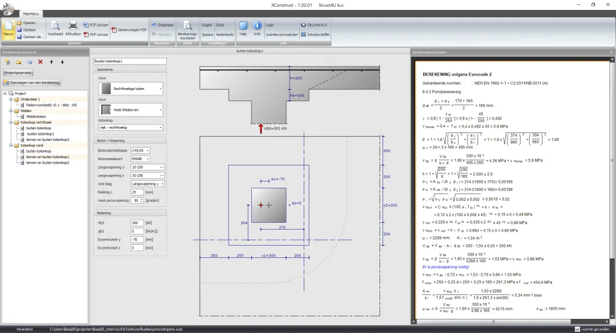Click Samenvoegen PDF icon
This screenshot has width=616, height=333.
(129, 30)
